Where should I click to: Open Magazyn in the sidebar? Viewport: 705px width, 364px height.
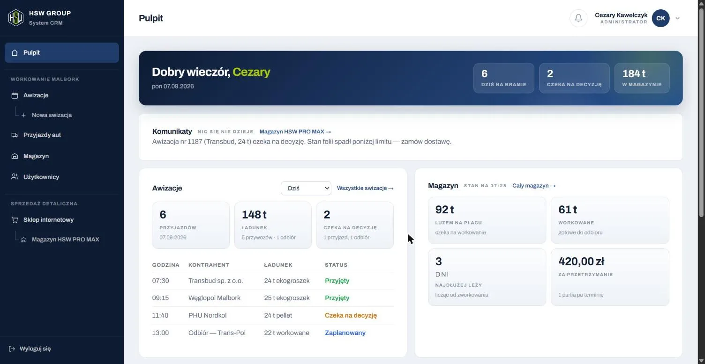pyautogui.click(x=62, y=156)
